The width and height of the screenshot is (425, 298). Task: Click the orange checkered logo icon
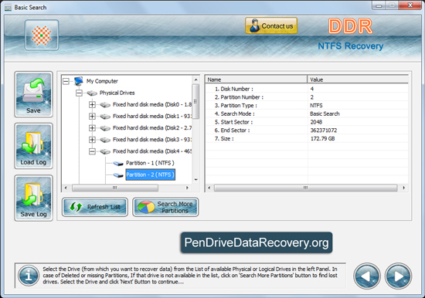(x=42, y=36)
